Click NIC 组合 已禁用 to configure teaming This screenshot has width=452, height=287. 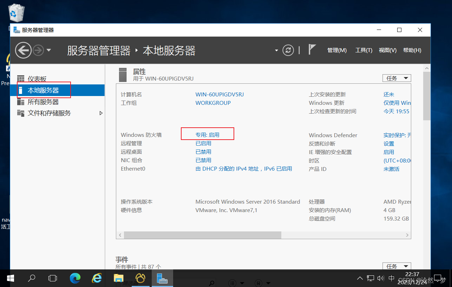(x=203, y=160)
